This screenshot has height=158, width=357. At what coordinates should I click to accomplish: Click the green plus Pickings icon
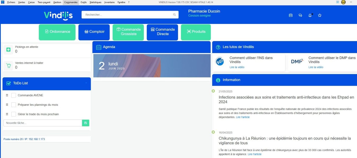[x=8, y=49]
